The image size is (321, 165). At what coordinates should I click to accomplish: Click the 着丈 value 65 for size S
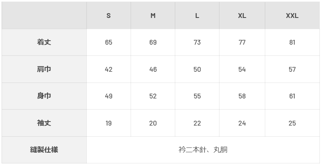pyautogui.click(x=109, y=42)
